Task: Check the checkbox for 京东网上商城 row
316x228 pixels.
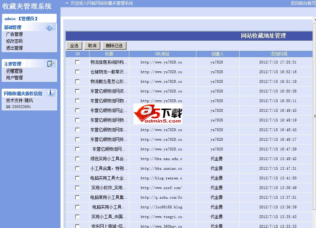Action: [x=77, y=226]
